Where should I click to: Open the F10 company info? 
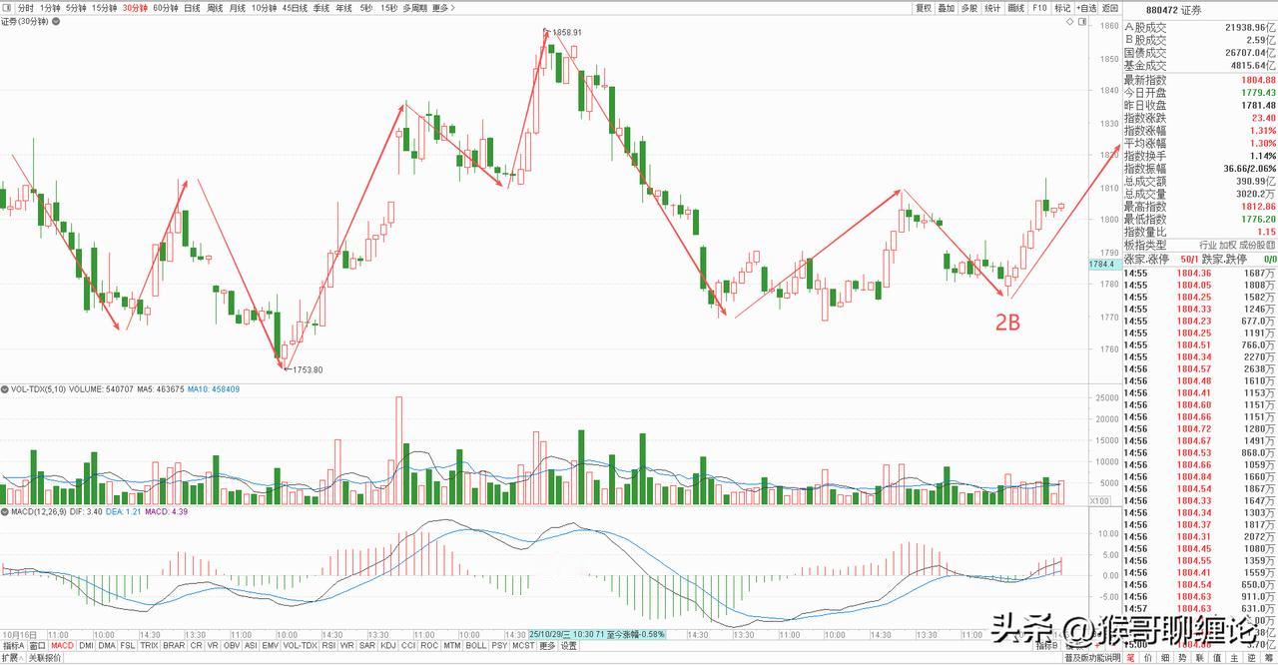pos(1039,7)
